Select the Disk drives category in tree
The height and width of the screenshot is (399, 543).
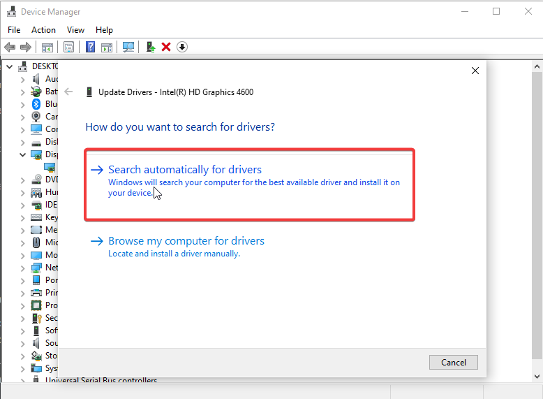(x=45, y=142)
